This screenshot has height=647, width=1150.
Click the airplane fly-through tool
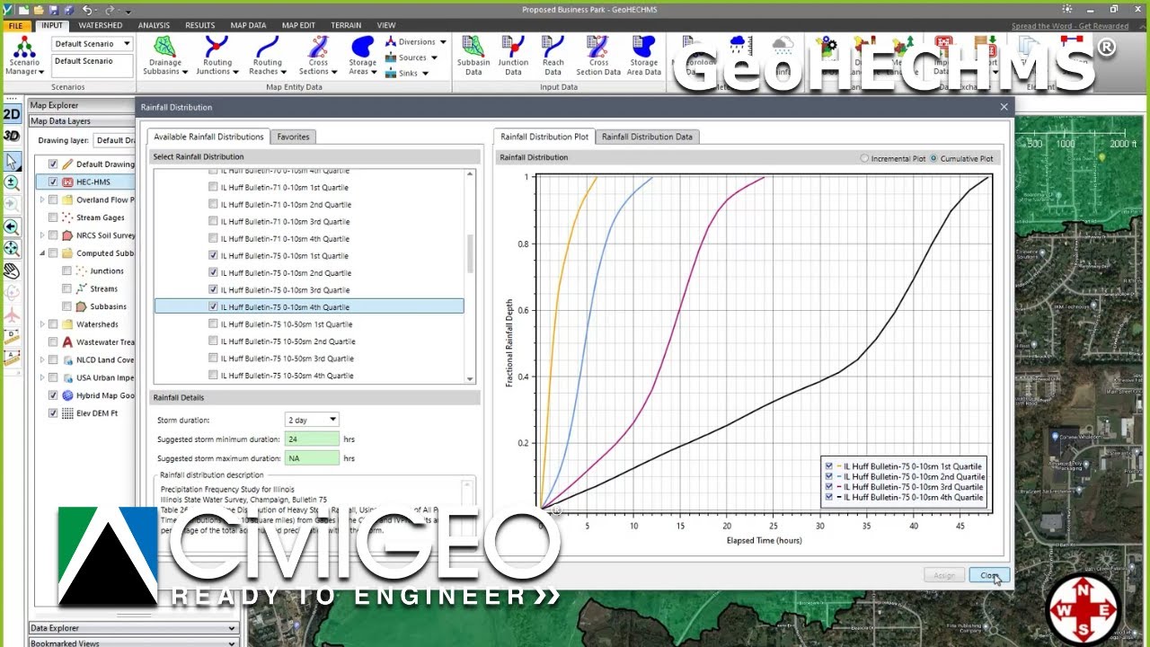[12, 315]
